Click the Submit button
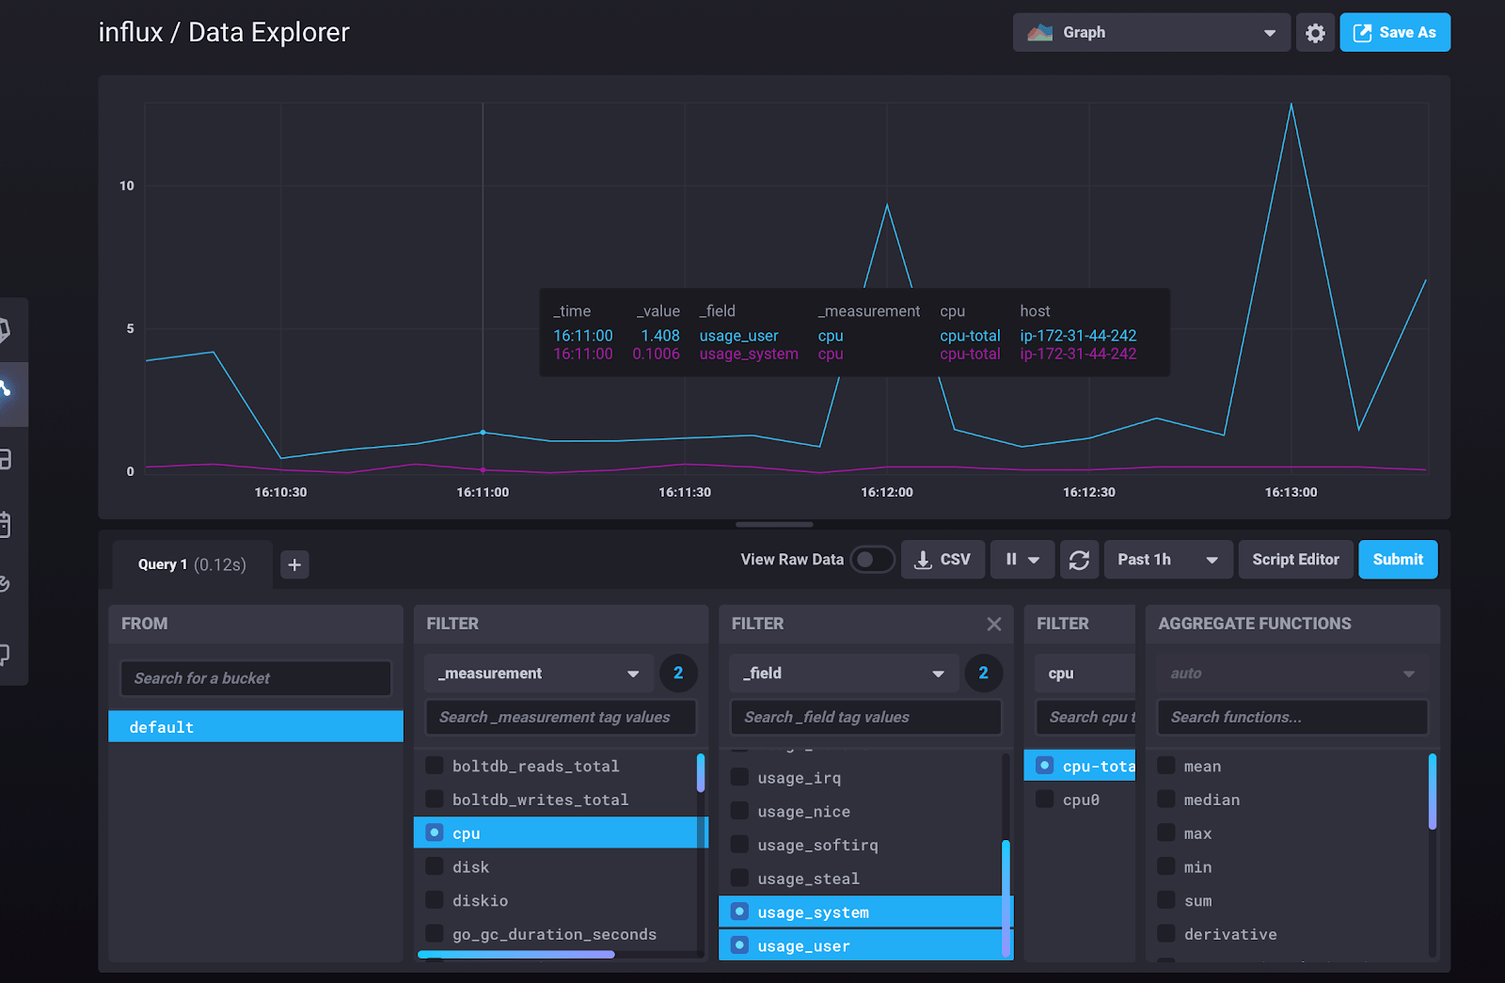1505x983 pixels. click(x=1398, y=559)
